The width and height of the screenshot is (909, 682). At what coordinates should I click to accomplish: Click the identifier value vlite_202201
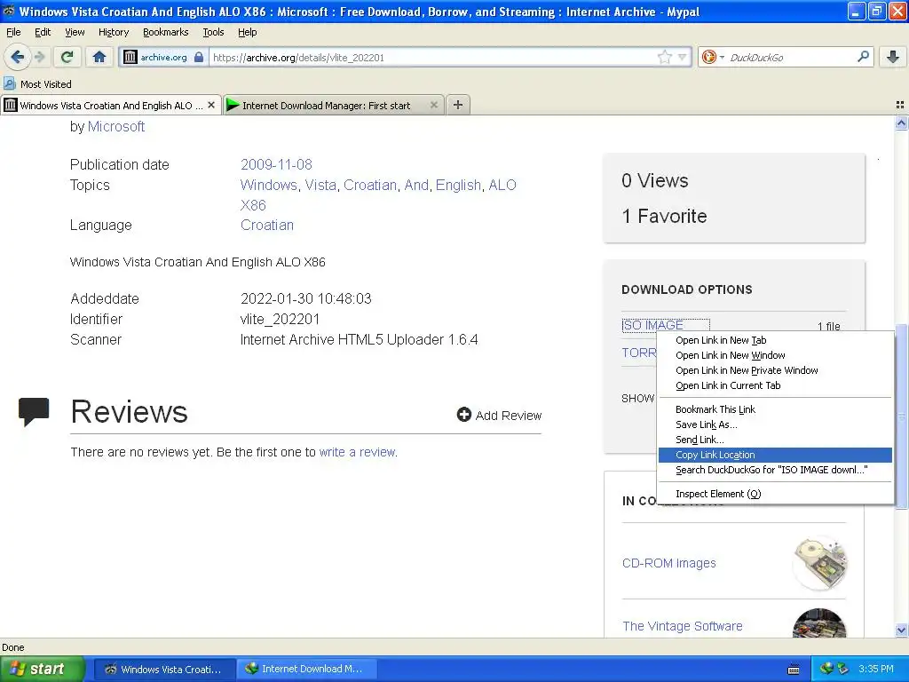click(x=280, y=319)
